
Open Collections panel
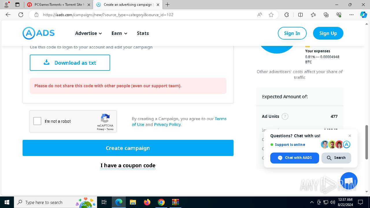[x=326, y=15]
